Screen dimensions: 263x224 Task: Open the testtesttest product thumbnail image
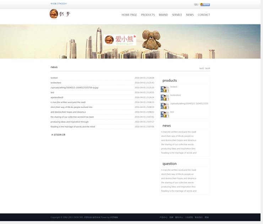click(165, 98)
